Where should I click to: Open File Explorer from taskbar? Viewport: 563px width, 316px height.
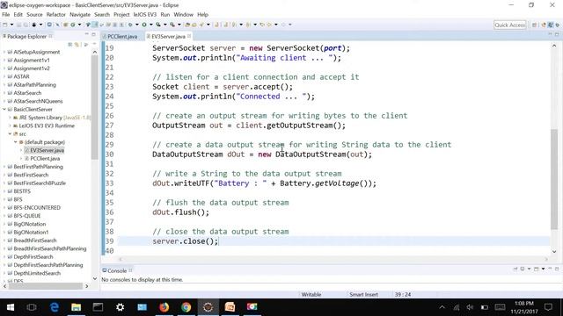pos(77,307)
